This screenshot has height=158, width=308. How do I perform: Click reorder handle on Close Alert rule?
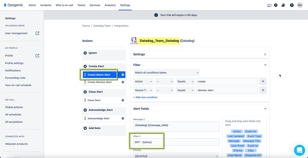tap(85, 100)
